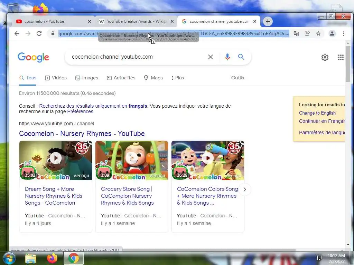Submit search with magnifier icon
Screen dimensions: 354x265
(x=241, y=57)
